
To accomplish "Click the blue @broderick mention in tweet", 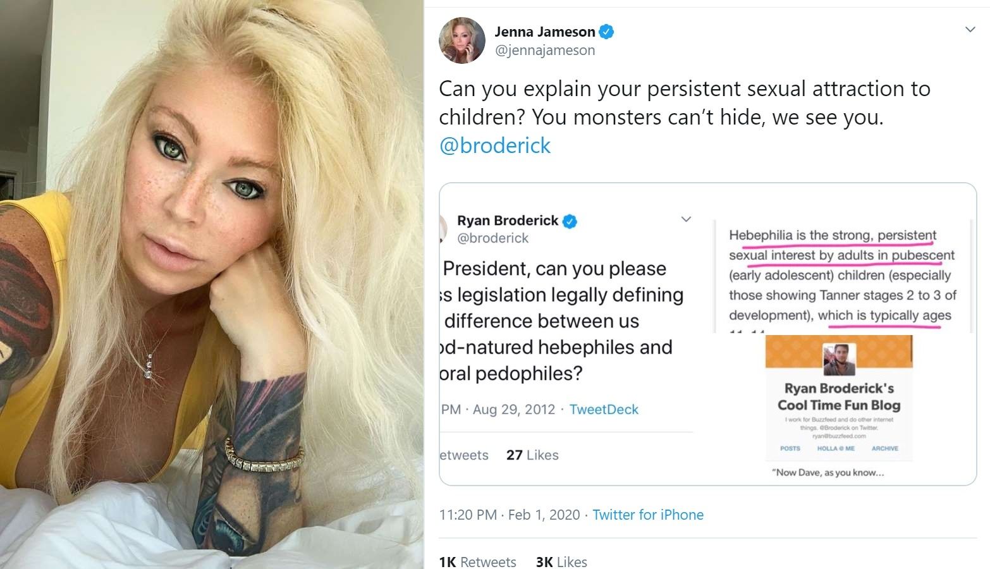I will point(495,146).
